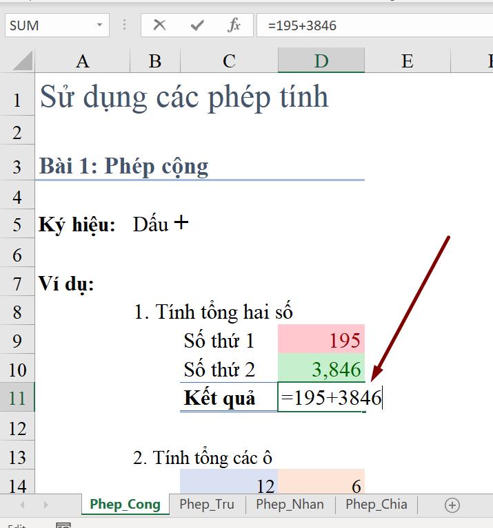Switch to the Phep_Tru sheet tab
Viewport: 493px width, 528px height.
pyautogui.click(x=207, y=505)
